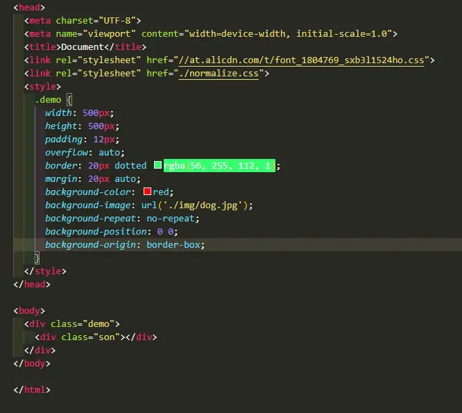Click the 'viewport' meta name value
Image resolution: width=462 pixels, height=413 pixels.
(109, 34)
